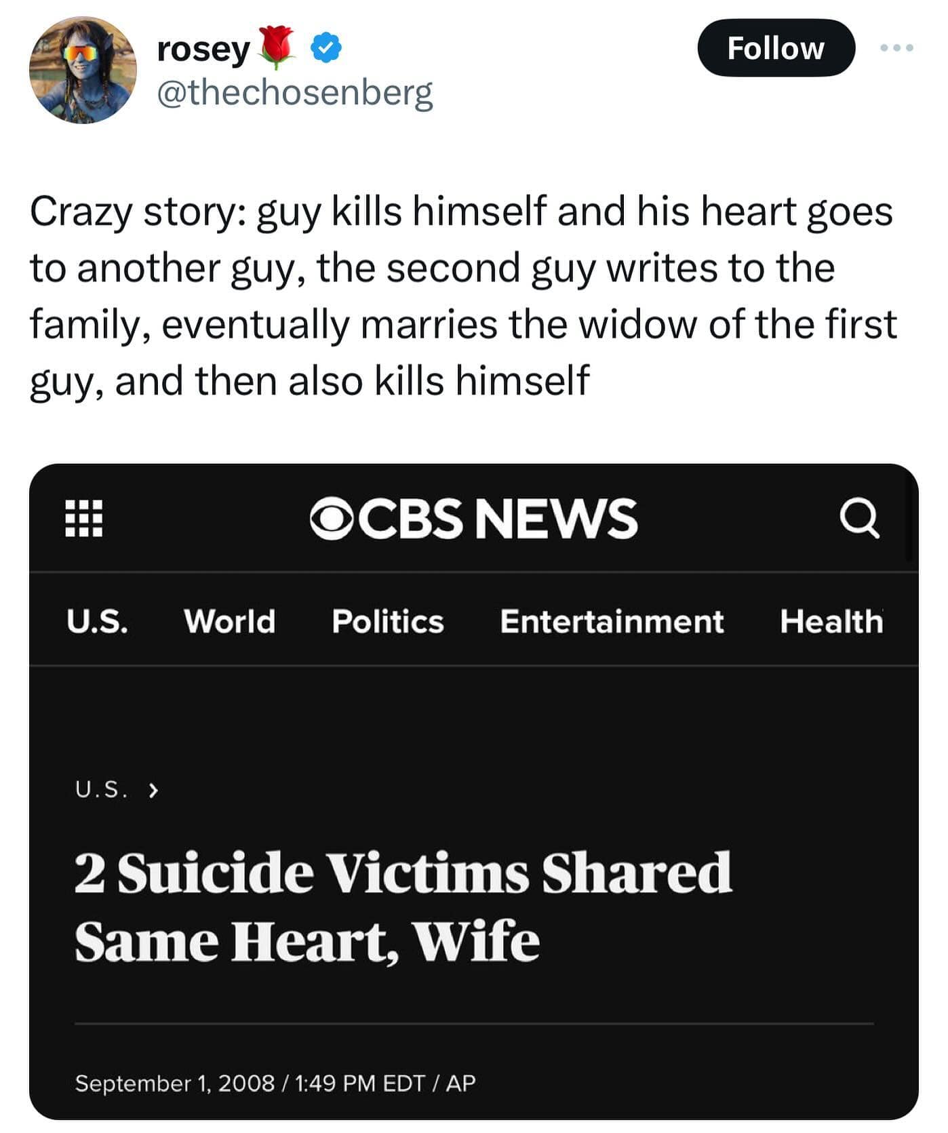Image resolution: width=948 pixels, height=1133 pixels.
Task: Open the Health section tab
Action: click(831, 621)
